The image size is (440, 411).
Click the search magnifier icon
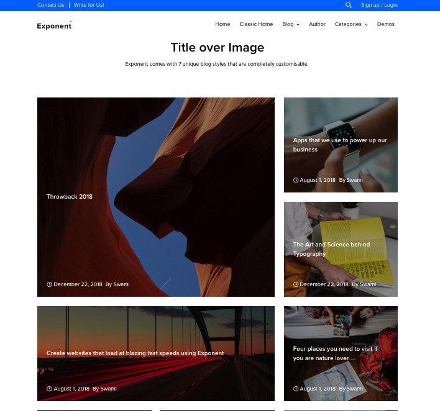[348, 5]
